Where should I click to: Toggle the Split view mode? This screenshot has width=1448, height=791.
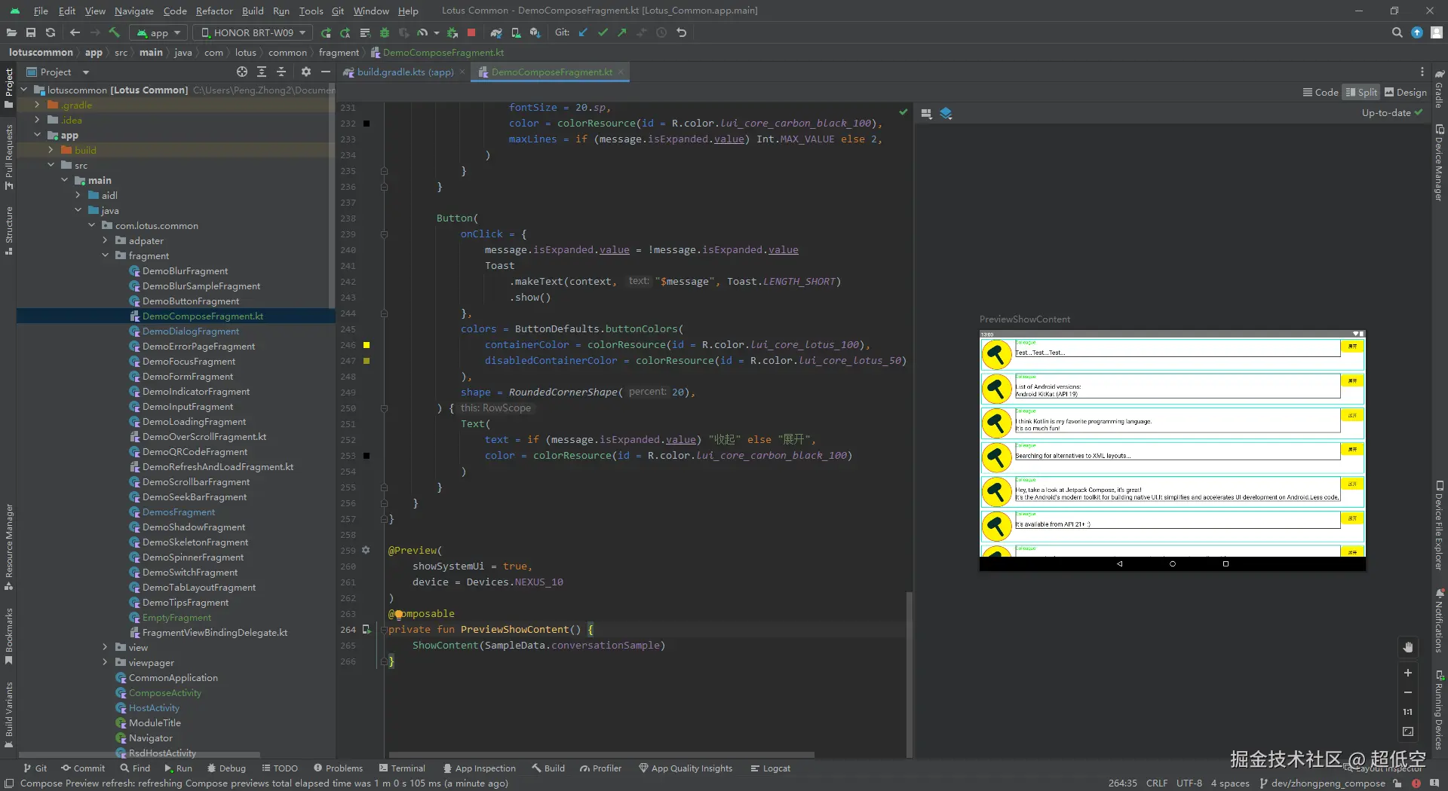pyautogui.click(x=1361, y=92)
